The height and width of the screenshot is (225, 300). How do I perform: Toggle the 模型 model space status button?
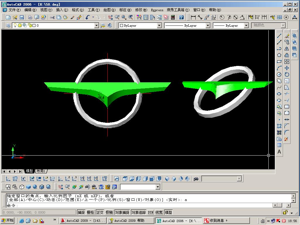point(168,212)
